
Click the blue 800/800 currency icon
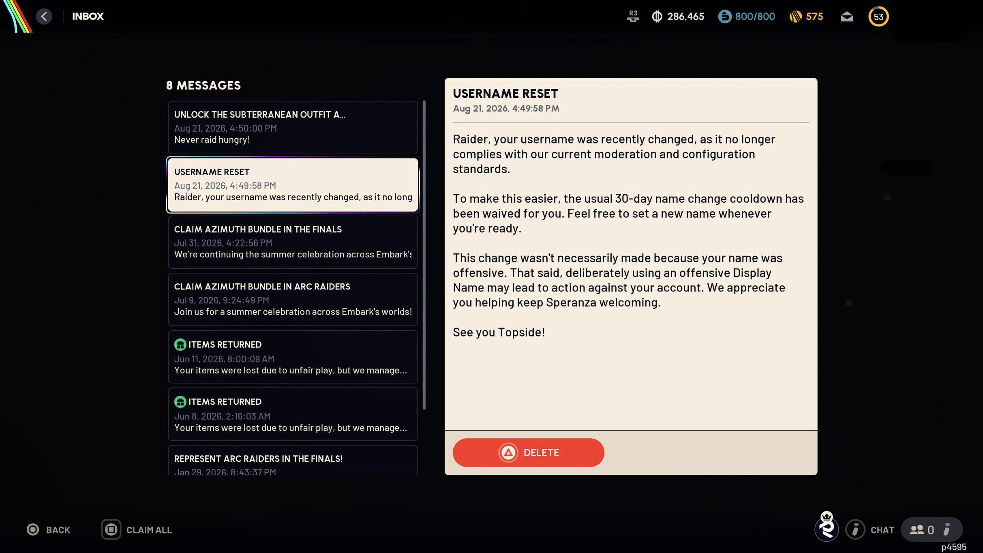724,17
